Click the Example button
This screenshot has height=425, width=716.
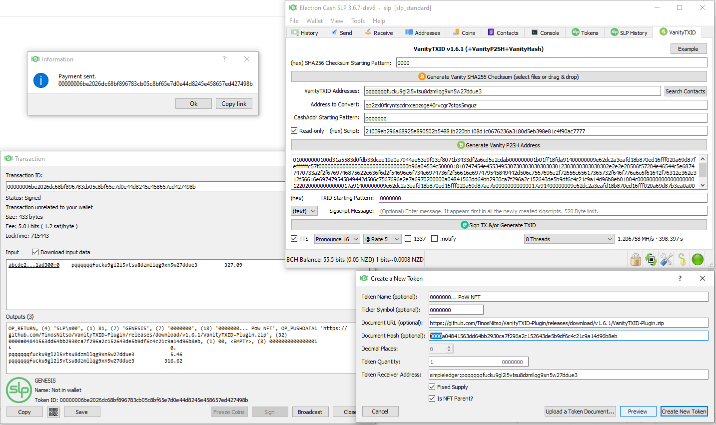pyautogui.click(x=688, y=48)
